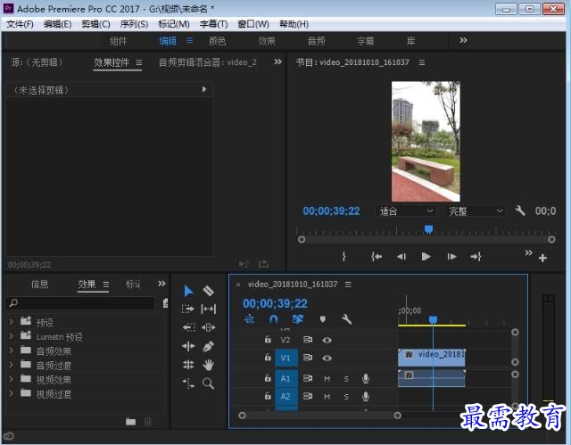571x445 pixels.
Task: Mute track A2
Action: coord(327,396)
